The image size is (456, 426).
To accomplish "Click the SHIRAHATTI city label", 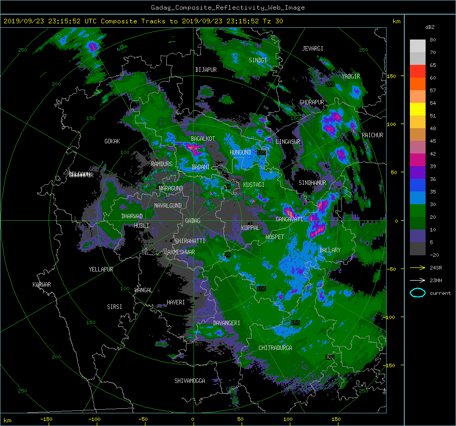I will (190, 241).
